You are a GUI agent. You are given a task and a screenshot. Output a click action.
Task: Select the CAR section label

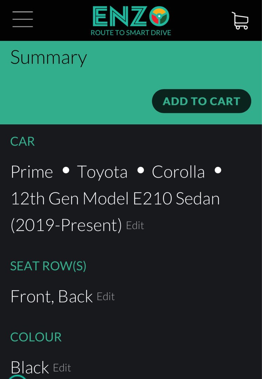pyautogui.click(x=22, y=141)
